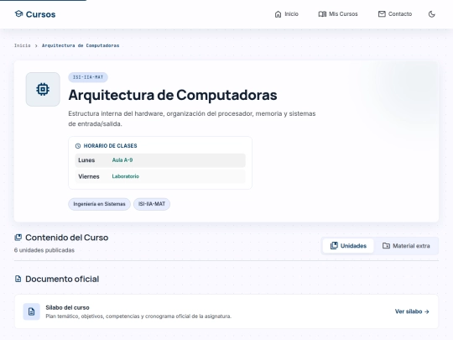This screenshot has width=453, height=340.
Task: Click the Ingeniería en Sistemas tag
Action: click(99, 204)
